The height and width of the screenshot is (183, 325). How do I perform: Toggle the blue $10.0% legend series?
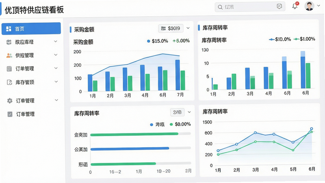280,39
